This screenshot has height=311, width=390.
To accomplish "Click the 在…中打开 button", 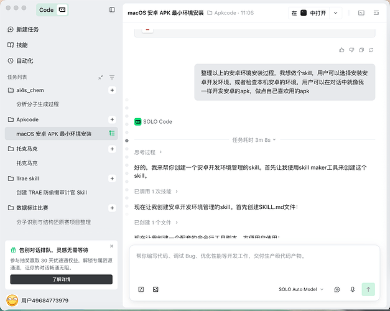I will (309, 13).
